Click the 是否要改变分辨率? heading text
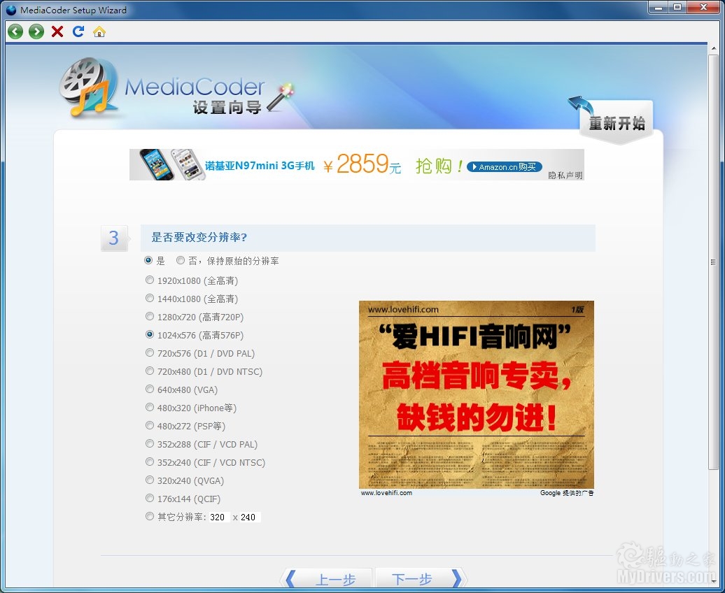Image resolution: width=725 pixels, height=593 pixels. (x=199, y=238)
